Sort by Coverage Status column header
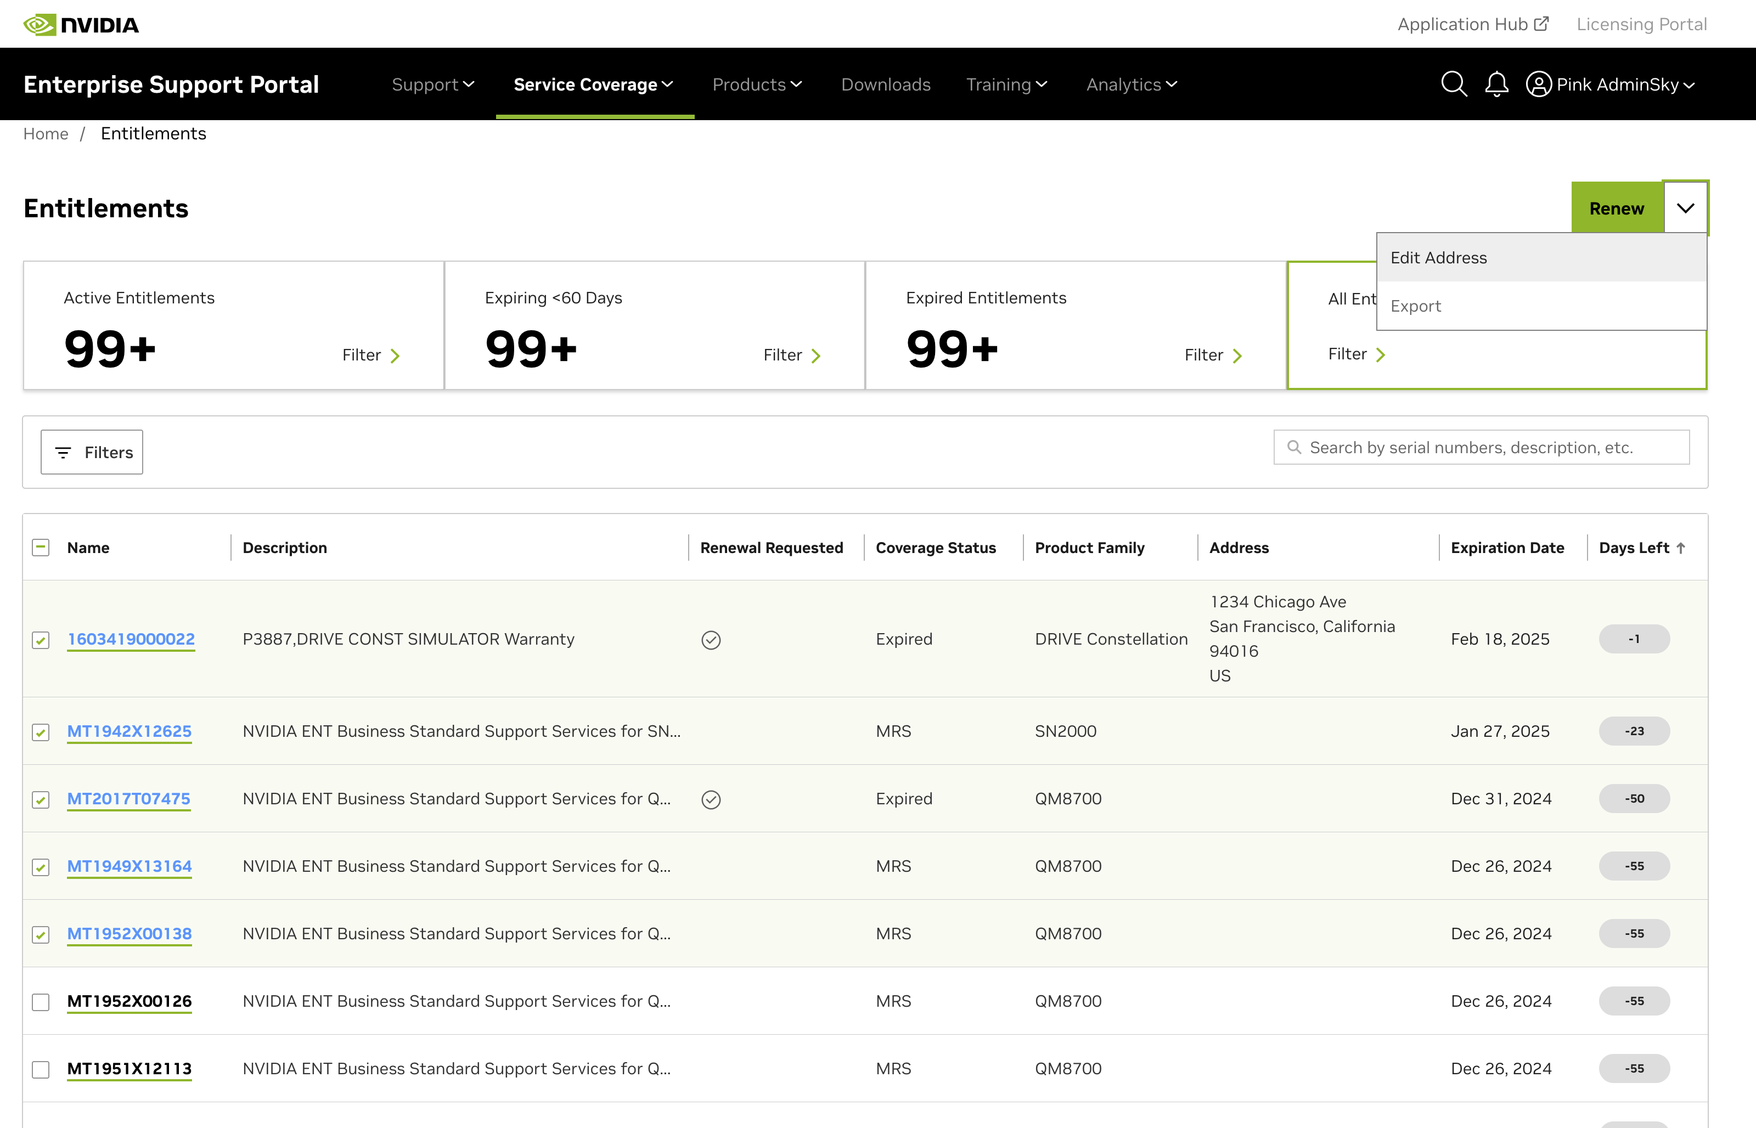Image resolution: width=1756 pixels, height=1128 pixels. [x=936, y=548]
